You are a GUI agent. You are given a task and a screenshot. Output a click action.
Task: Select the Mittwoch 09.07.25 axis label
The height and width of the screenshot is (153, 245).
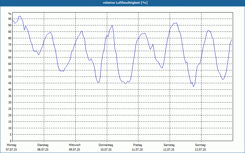(74, 147)
